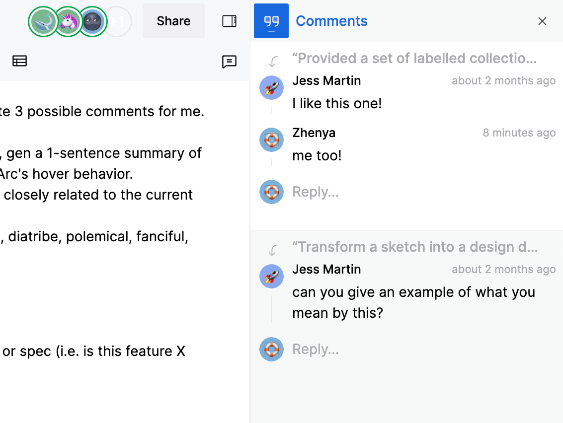Click the blue quotation Comments badge icon

pyautogui.click(x=271, y=21)
